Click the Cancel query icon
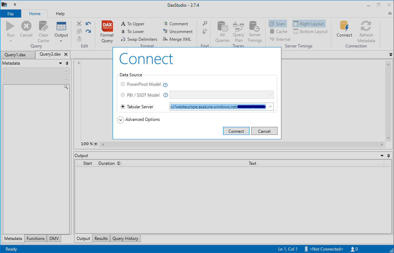The width and height of the screenshot is (394, 253). (26, 26)
